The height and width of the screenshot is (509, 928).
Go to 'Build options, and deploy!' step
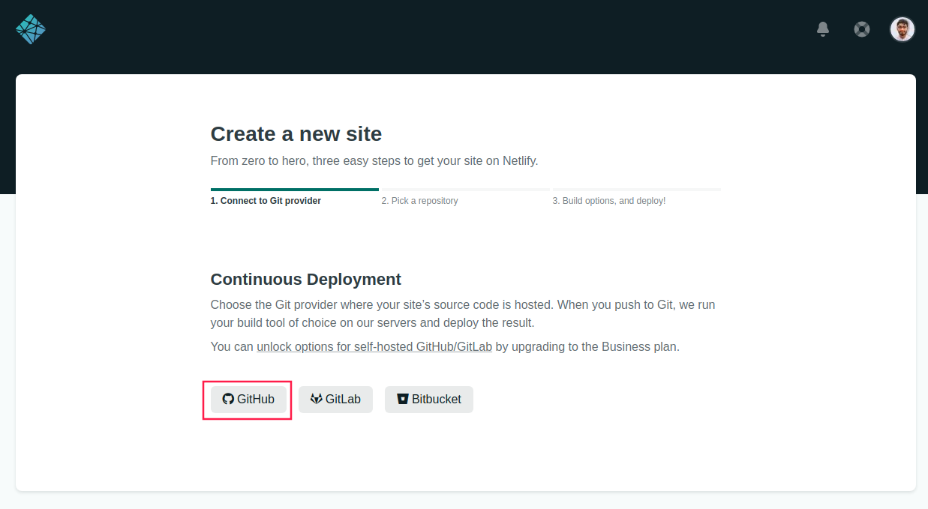click(608, 201)
